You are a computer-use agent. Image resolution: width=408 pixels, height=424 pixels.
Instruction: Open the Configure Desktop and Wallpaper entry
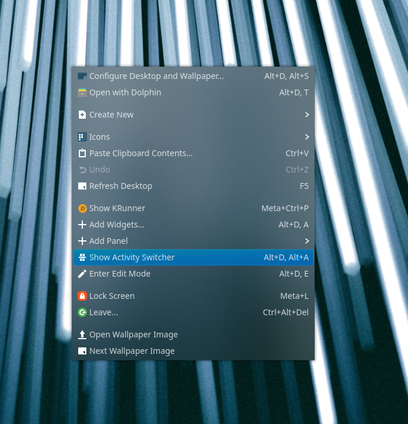tap(156, 76)
